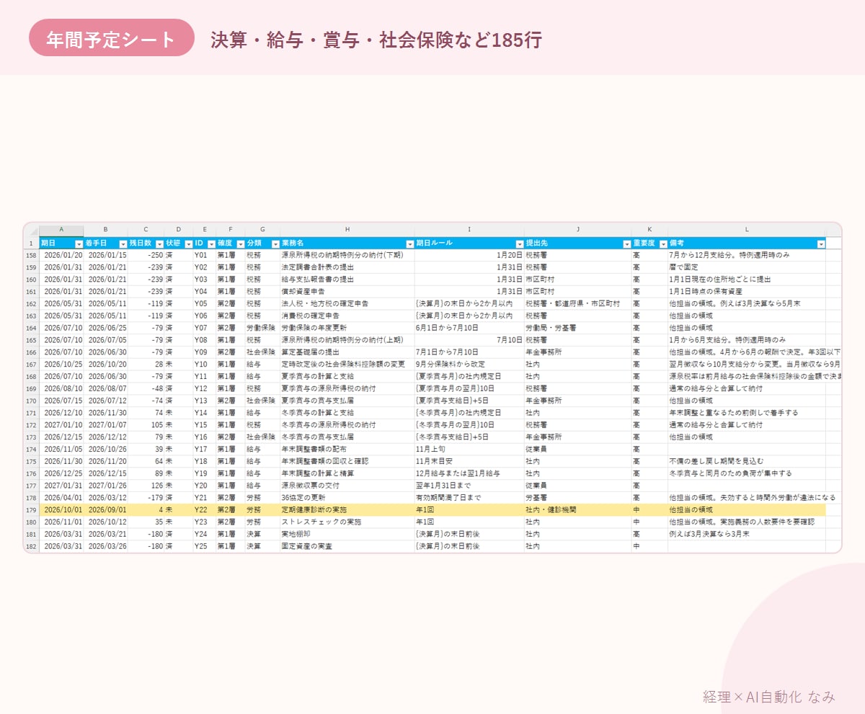Image resolution: width=865 pixels, height=714 pixels.
Task: Open the 期日ルール column filter dropdown
Action: (x=520, y=244)
